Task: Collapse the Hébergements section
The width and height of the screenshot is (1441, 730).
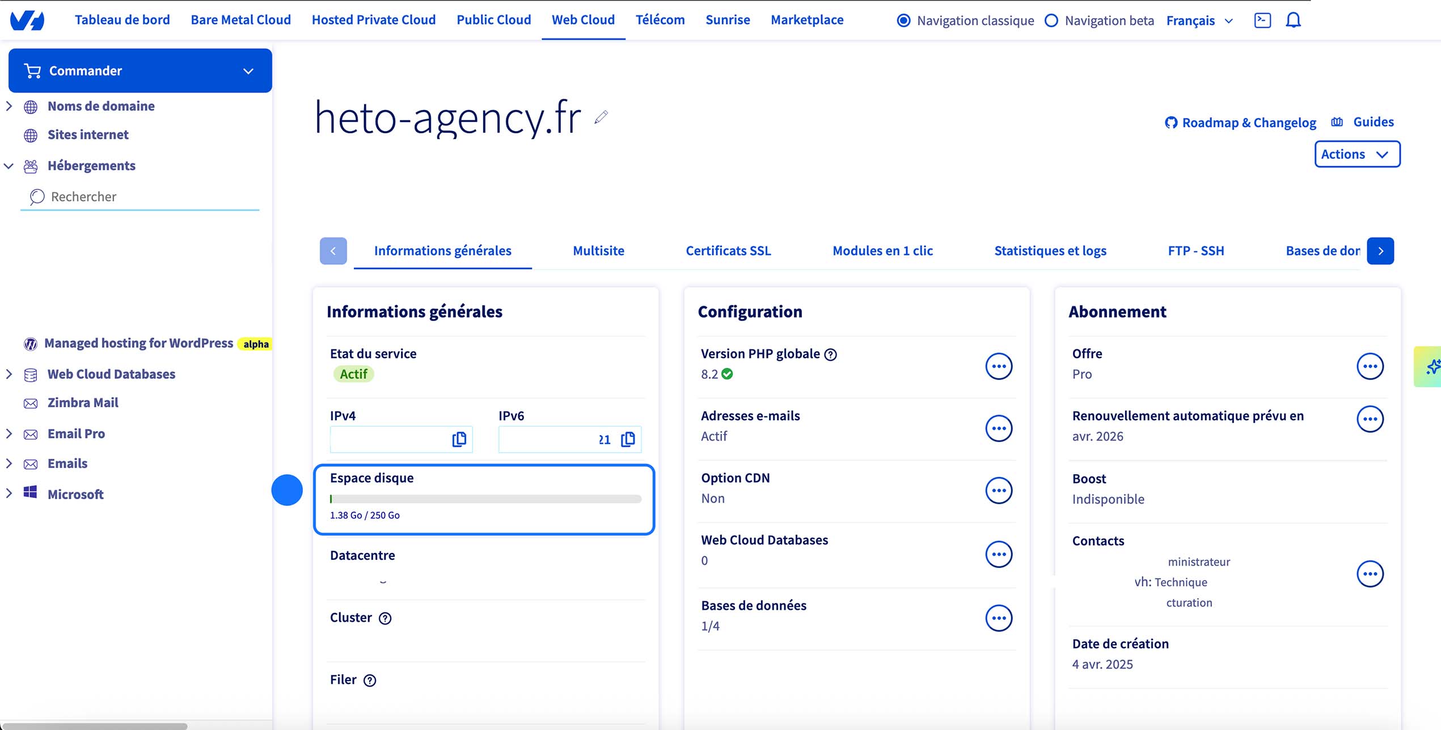Action: tap(9, 166)
